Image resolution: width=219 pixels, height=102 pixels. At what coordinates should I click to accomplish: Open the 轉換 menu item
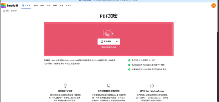coord(42,5)
